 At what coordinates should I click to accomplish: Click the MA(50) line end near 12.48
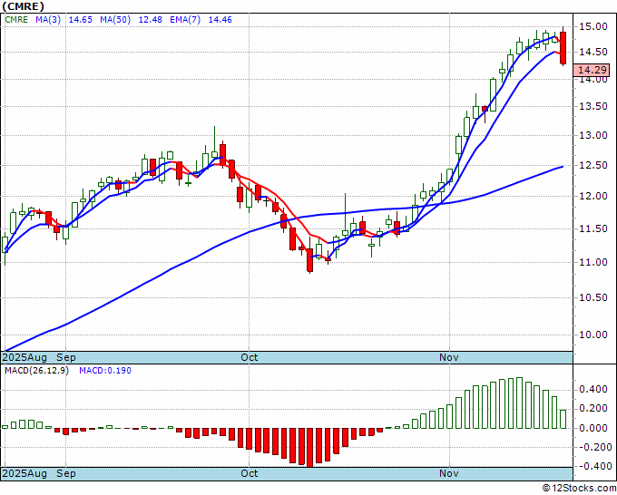[563, 167]
